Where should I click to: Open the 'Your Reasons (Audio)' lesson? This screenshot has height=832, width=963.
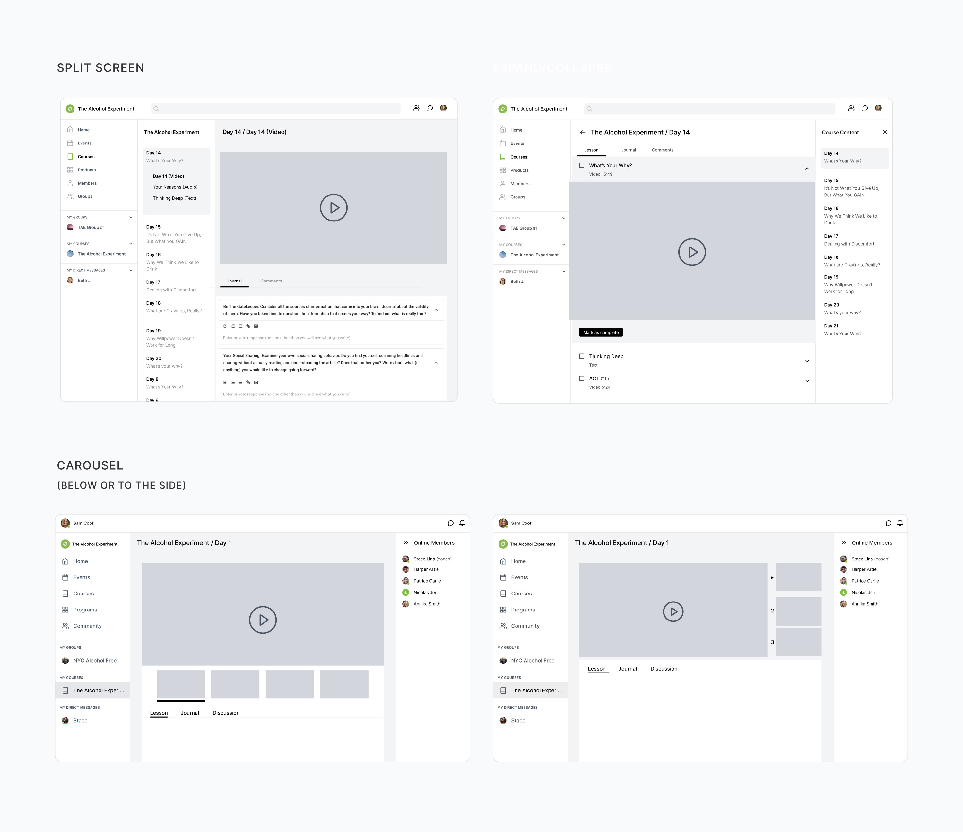coord(175,187)
